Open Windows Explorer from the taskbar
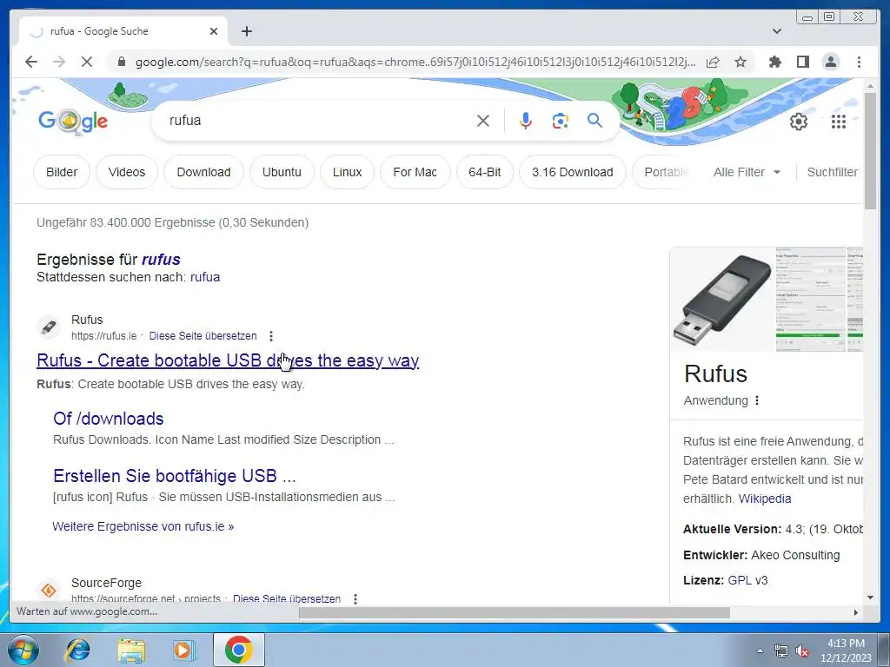Screen dimensions: 890x667 (131, 650)
